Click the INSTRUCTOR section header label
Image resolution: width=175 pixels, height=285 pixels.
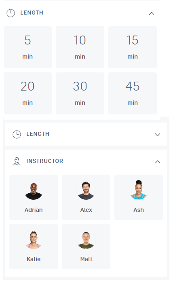(x=45, y=161)
